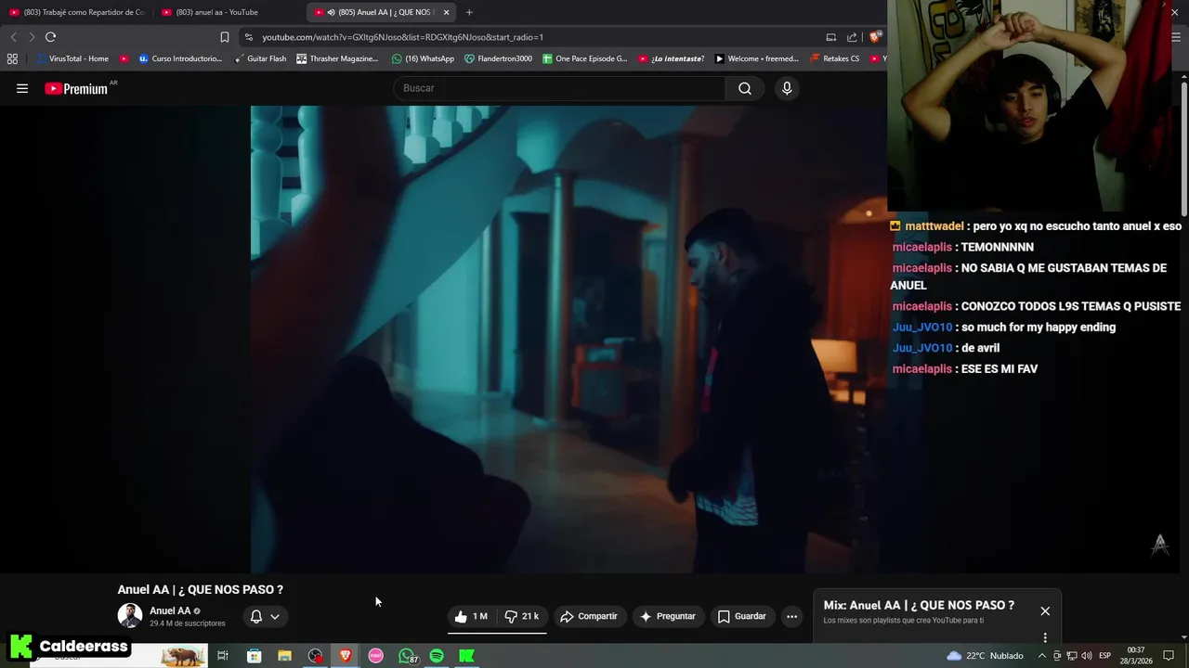Open the more actions three-dot menu
Image resolution: width=1189 pixels, height=668 pixels.
click(791, 616)
